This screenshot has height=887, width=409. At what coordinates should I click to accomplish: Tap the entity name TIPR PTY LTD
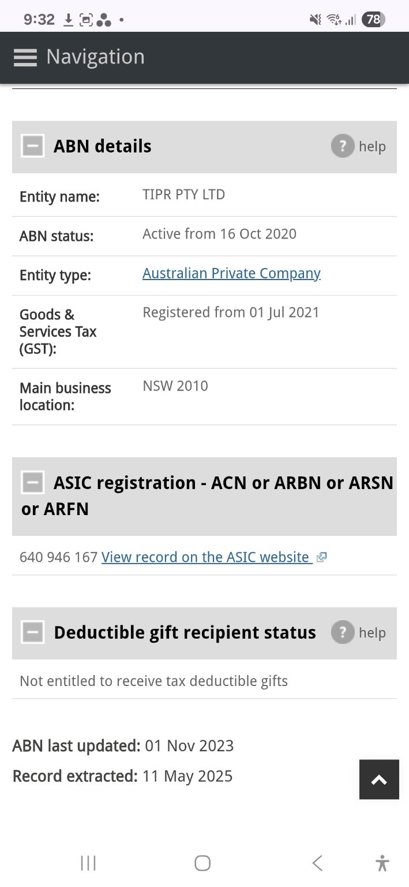point(183,195)
